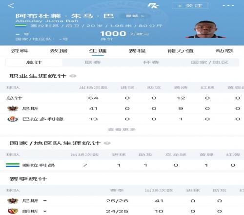
Task: Click the Nice club crest in career stats
Action: point(13,108)
